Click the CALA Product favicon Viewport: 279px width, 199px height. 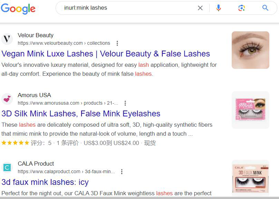point(7,167)
